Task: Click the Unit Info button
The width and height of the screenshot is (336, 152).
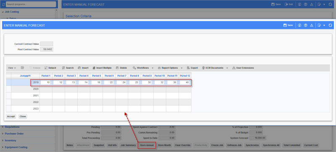Action: [x=112, y=145]
